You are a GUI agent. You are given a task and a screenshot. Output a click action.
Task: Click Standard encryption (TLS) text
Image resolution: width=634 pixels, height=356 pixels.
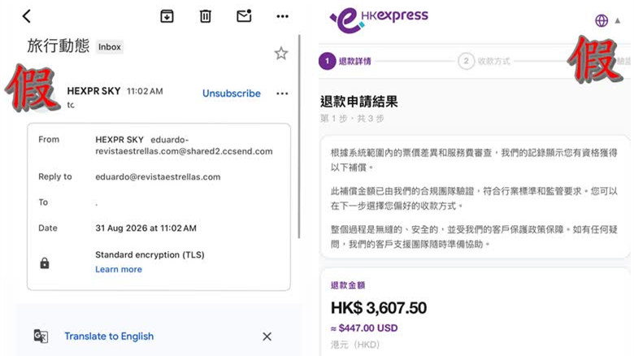(150, 255)
